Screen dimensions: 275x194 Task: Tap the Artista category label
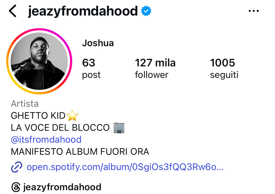tap(25, 104)
